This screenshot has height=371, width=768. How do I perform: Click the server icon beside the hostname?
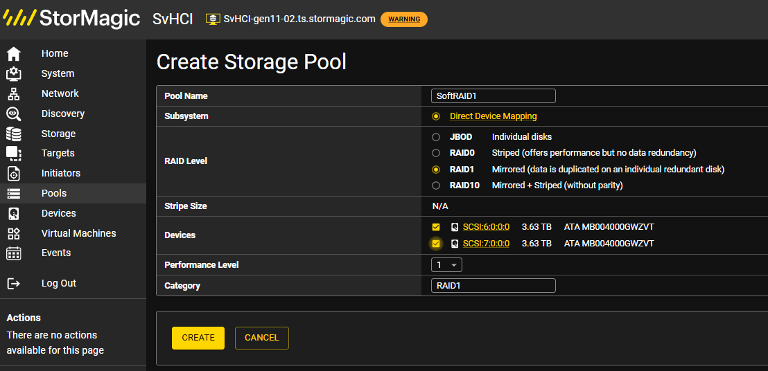point(213,19)
